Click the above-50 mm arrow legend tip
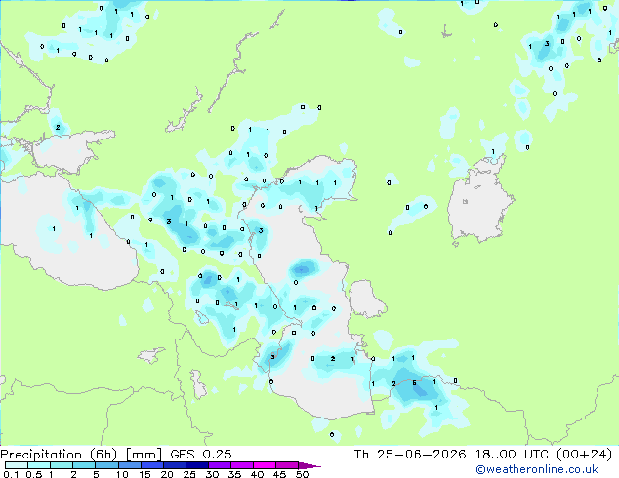This screenshot has width=619, height=478. (309, 465)
